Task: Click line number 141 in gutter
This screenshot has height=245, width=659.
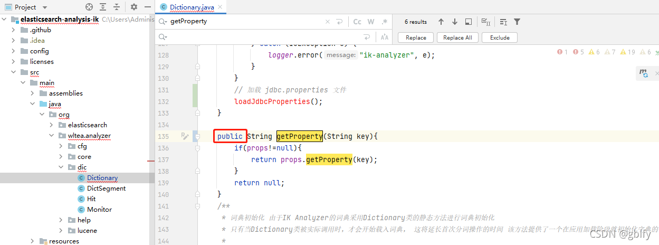Action: point(163,206)
